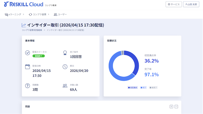Click the calendar 配信日時 icon
This screenshot has height=114, width=203.
tap(28, 67)
